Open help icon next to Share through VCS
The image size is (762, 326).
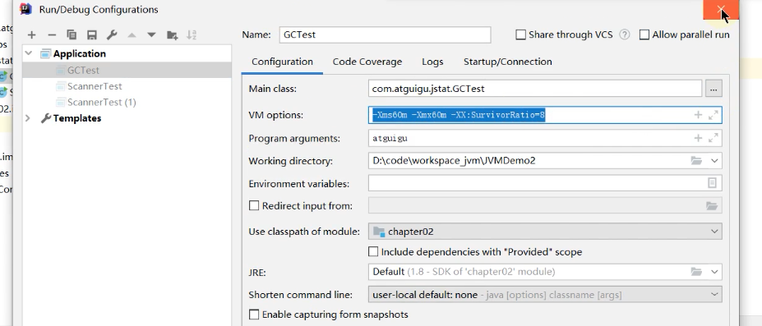pos(625,35)
